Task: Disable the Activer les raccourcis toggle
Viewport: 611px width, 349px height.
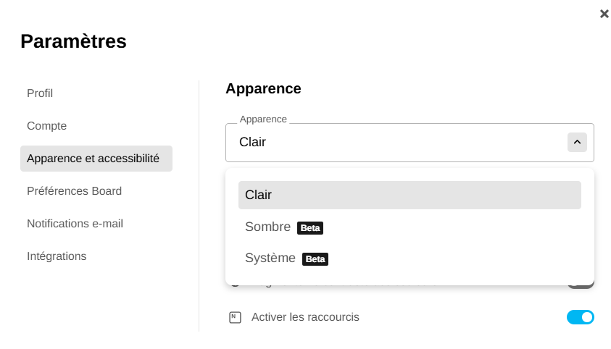Action: [581, 317]
